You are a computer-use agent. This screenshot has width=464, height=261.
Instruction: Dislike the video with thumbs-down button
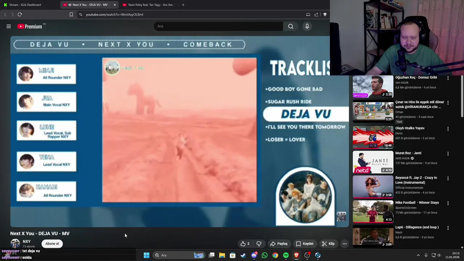tap(259, 244)
